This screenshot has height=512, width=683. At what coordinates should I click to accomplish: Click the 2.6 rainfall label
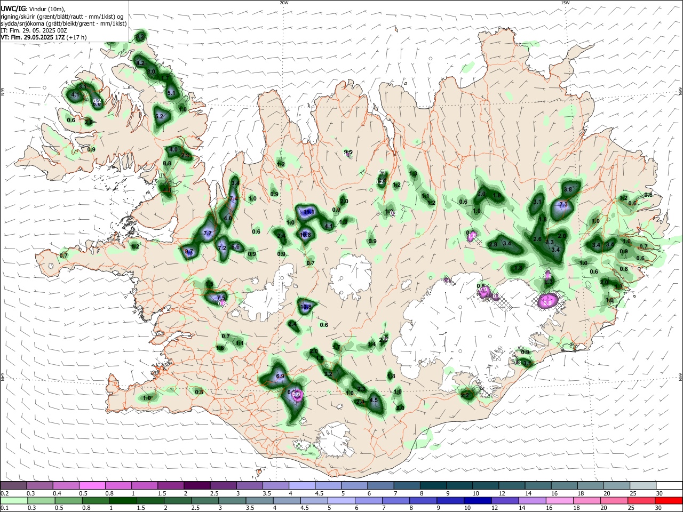pyautogui.click(x=537, y=239)
